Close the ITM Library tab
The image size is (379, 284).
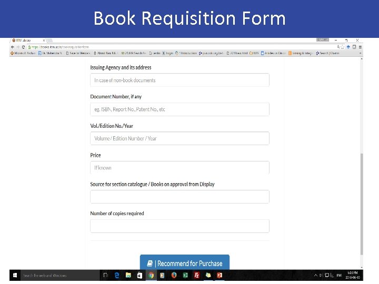[x=44, y=40]
